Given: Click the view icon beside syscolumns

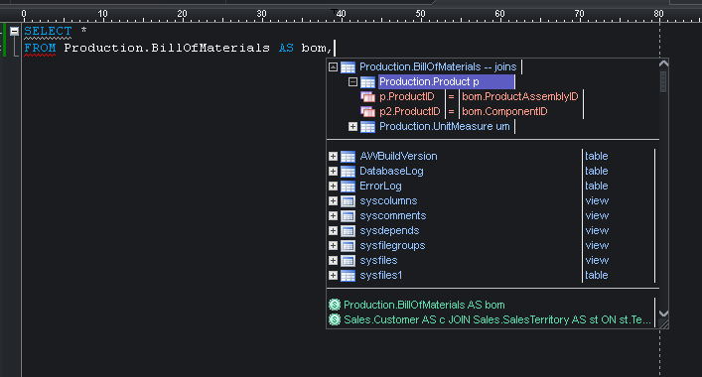Looking at the screenshot, I should point(348,200).
